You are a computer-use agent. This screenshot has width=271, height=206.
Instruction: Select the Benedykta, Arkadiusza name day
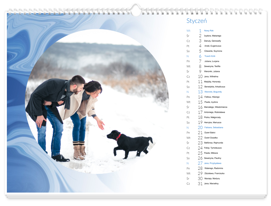tap(214, 87)
